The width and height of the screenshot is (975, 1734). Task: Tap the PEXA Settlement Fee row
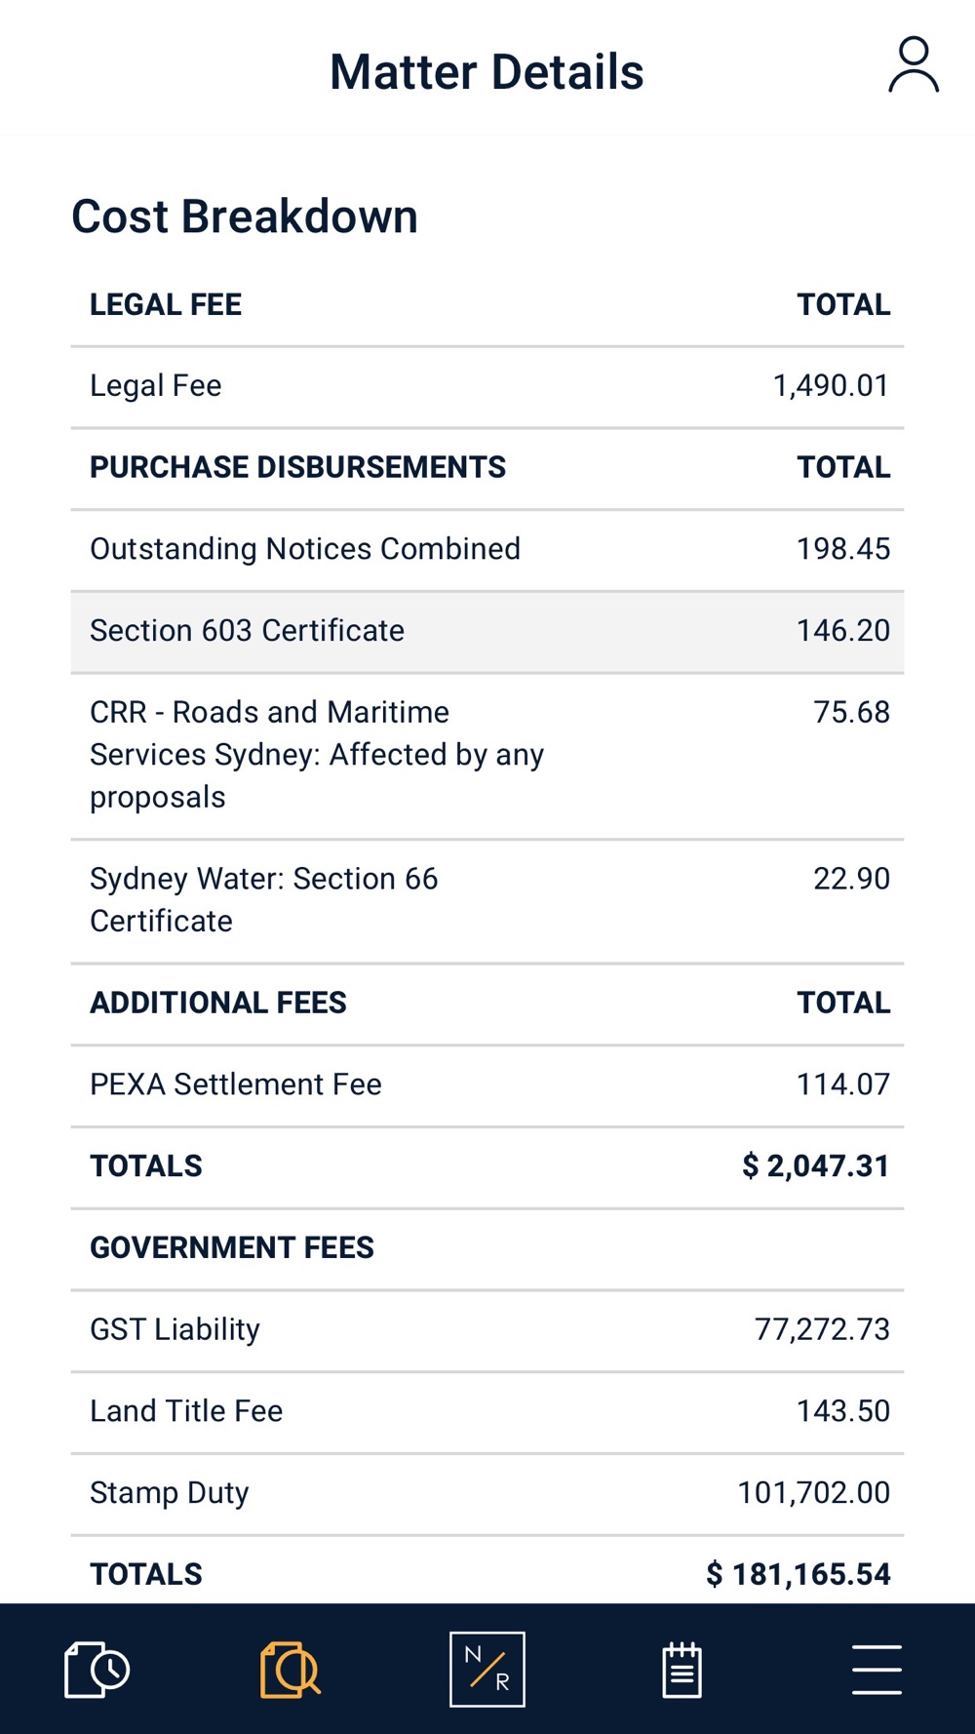487,1085
